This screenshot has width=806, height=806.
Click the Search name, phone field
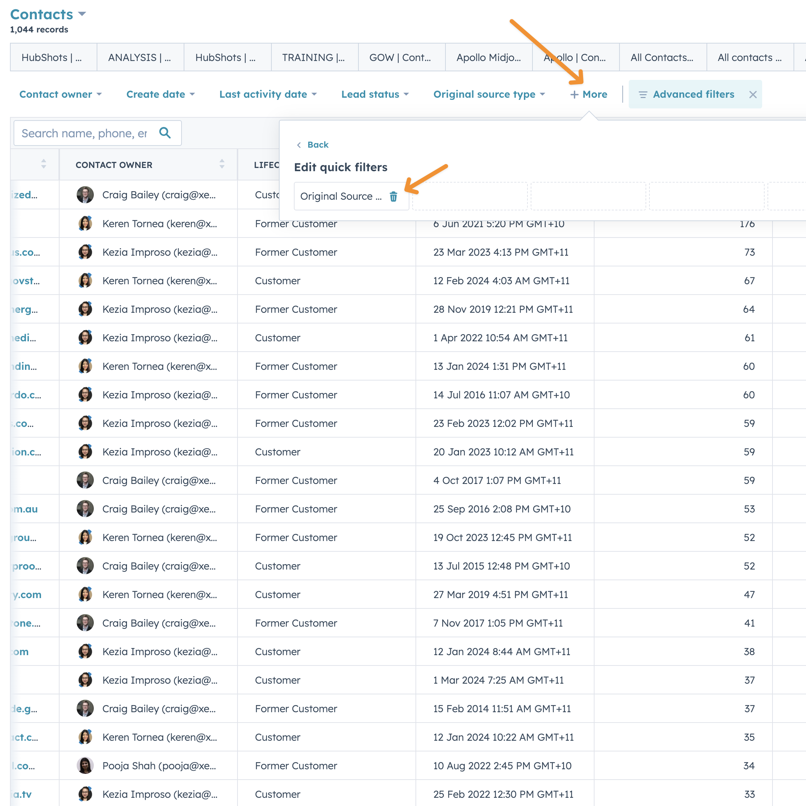(84, 133)
